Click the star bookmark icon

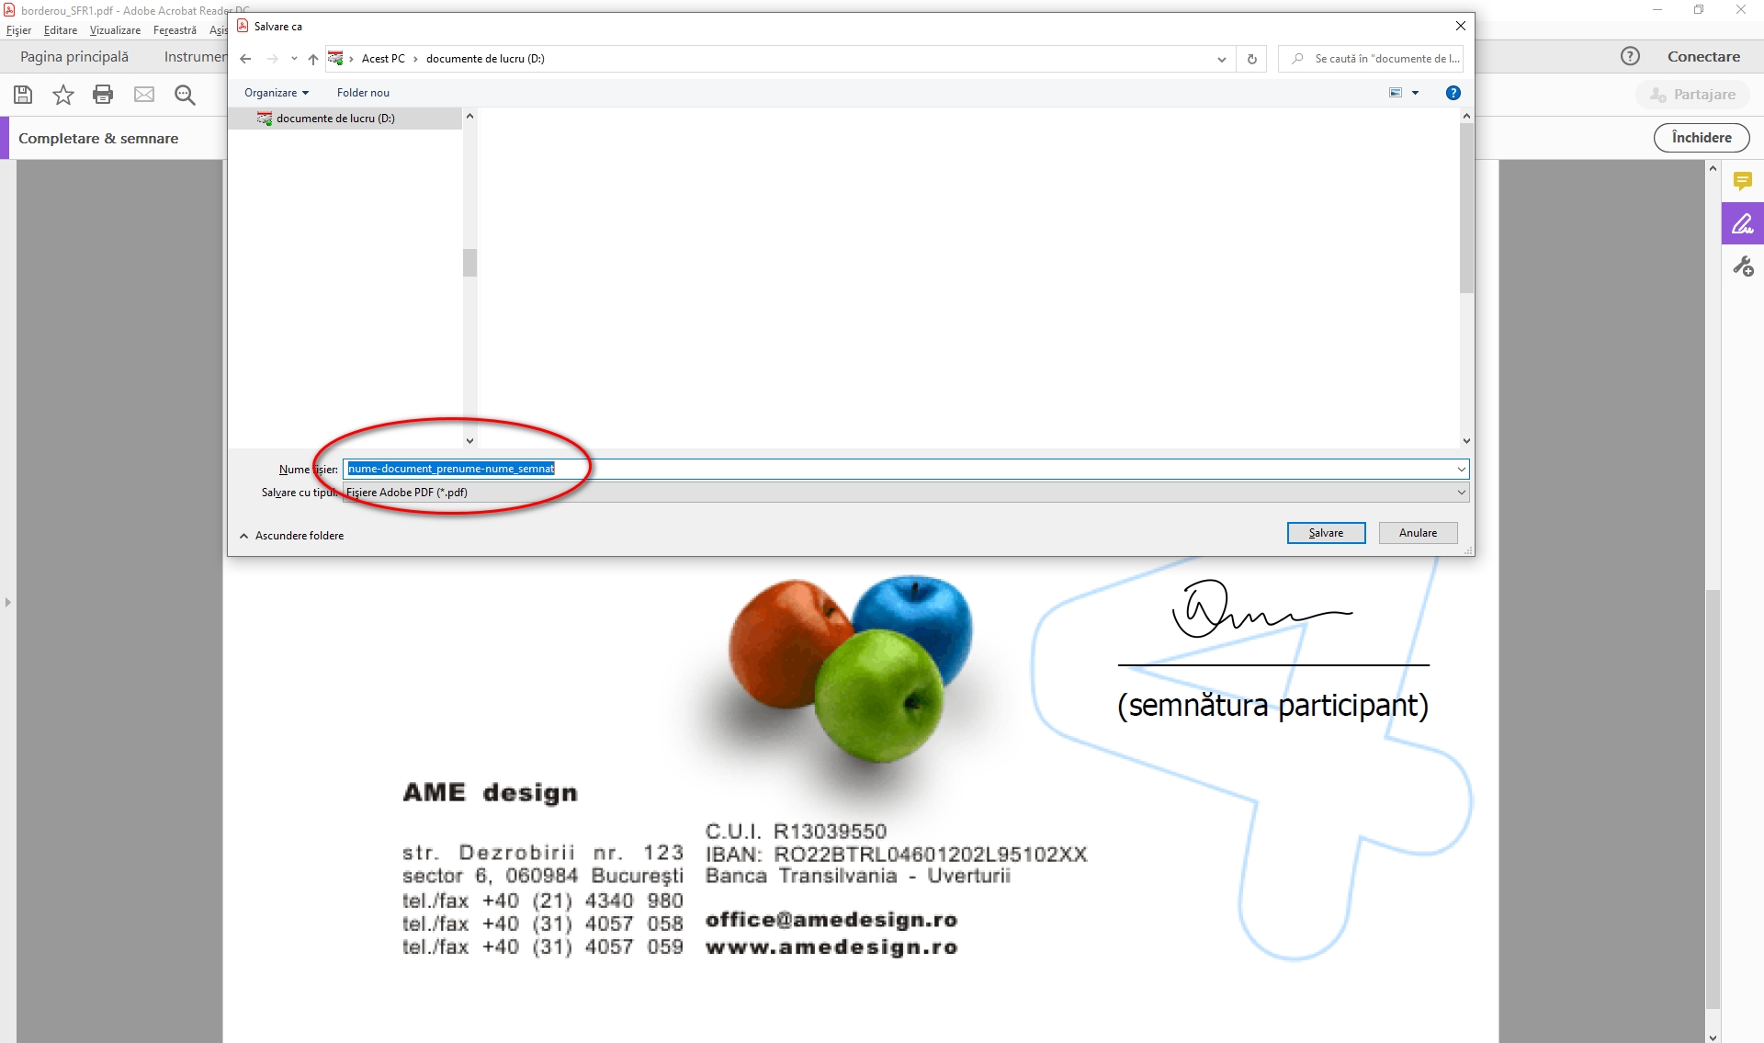pos(62,95)
